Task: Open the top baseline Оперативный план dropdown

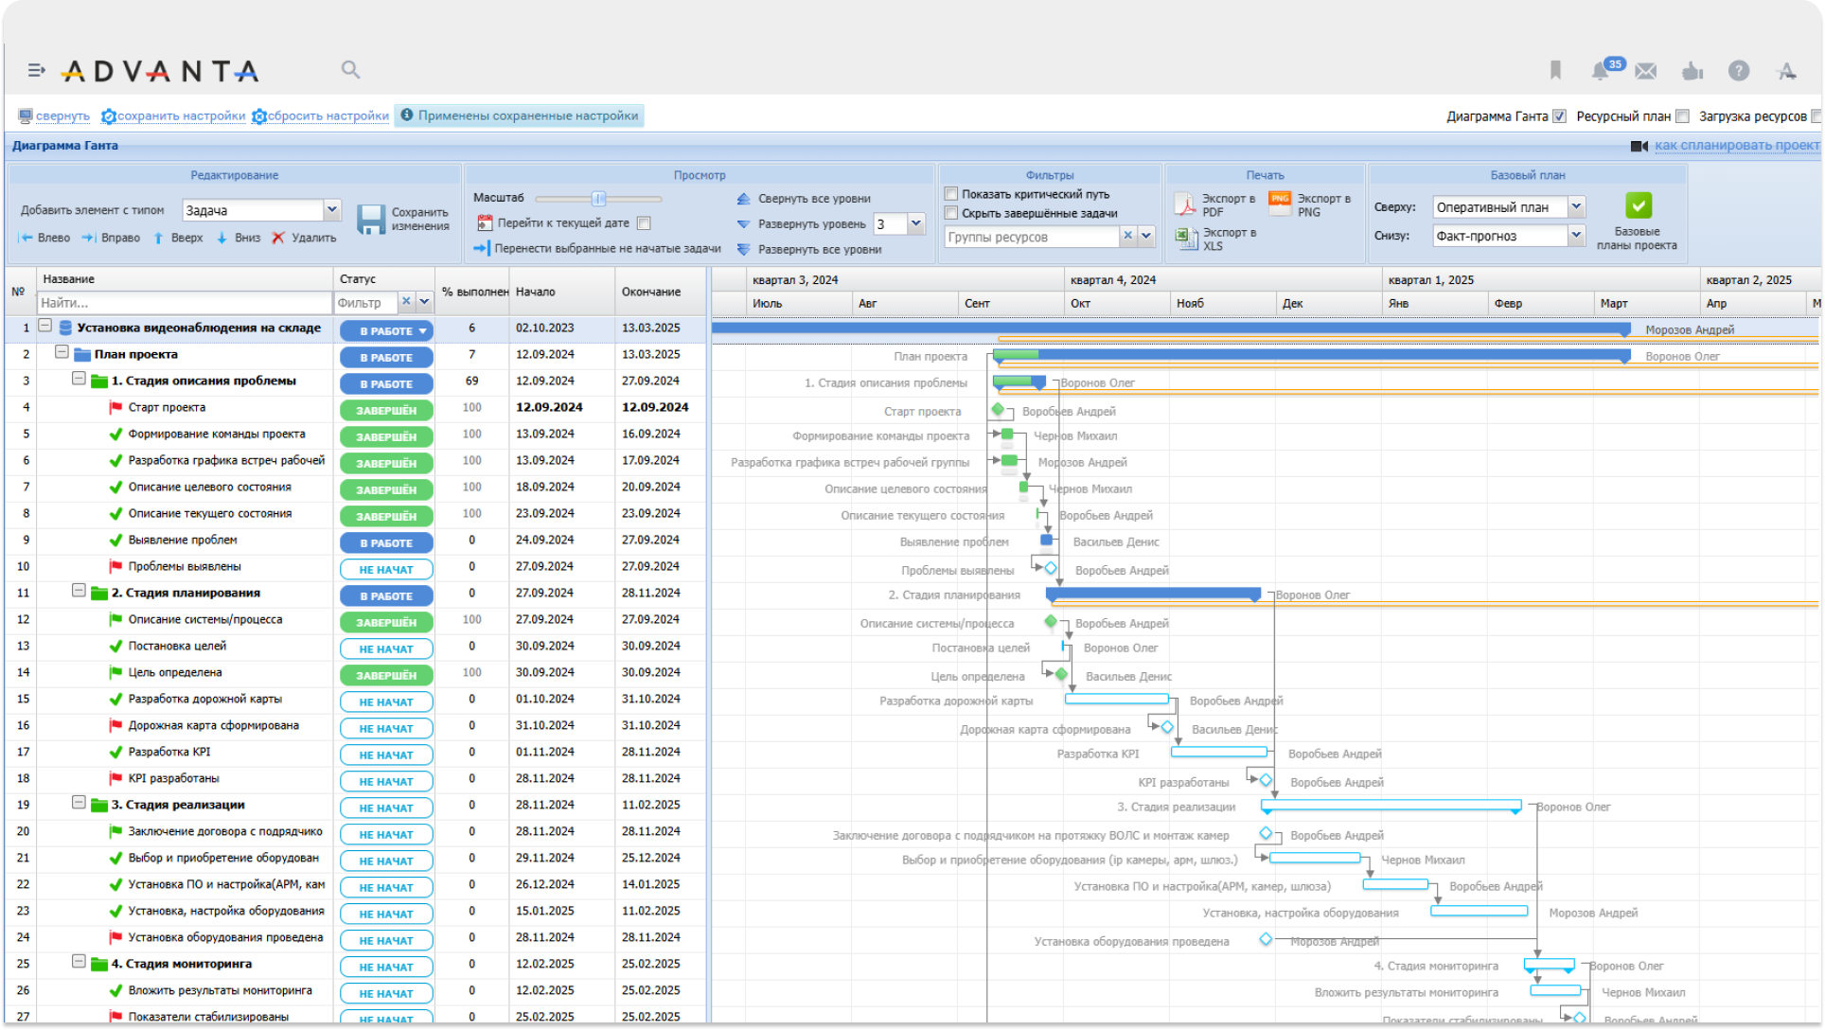Action: click(x=1575, y=206)
